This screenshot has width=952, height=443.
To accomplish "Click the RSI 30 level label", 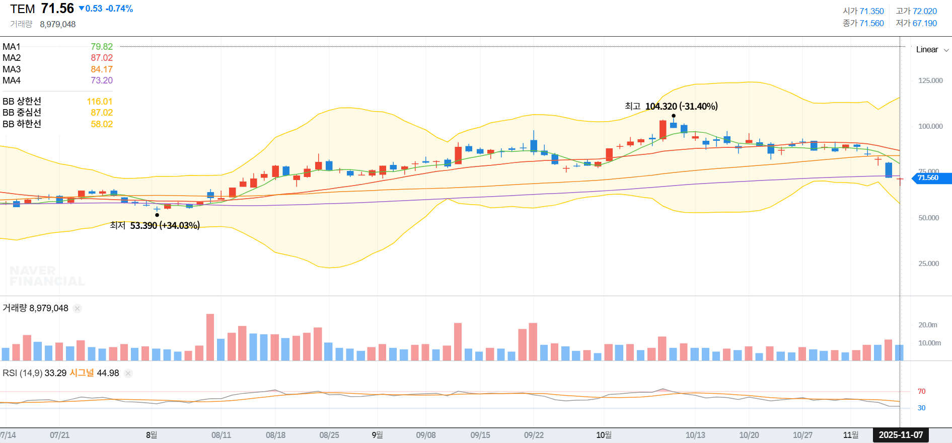I will point(921,408).
